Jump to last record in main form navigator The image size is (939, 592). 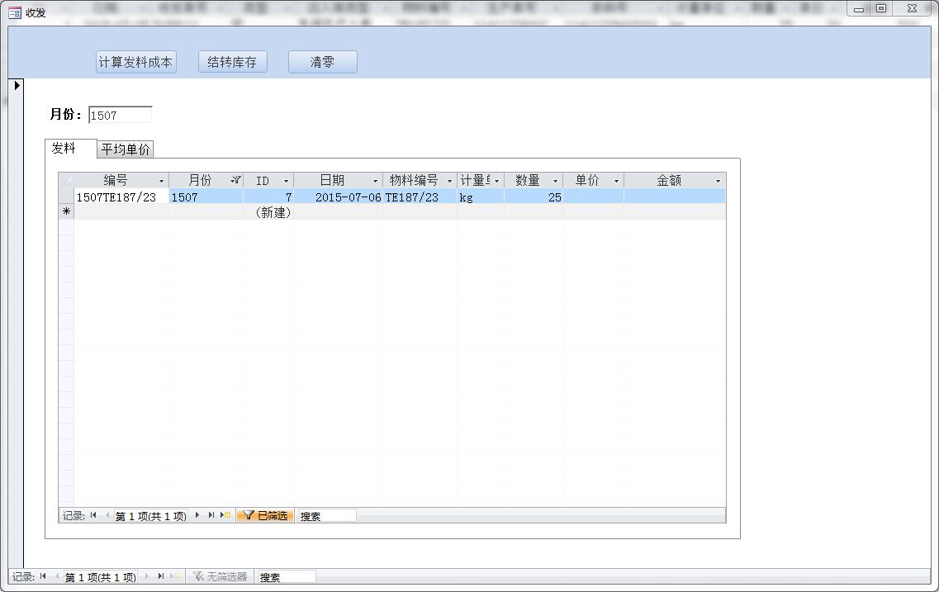tap(161, 576)
